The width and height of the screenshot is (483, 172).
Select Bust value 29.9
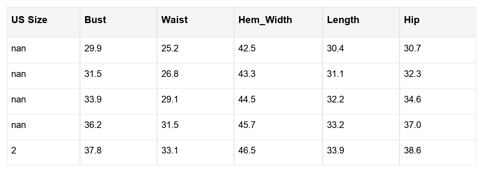pyautogui.click(x=93, y=48)
